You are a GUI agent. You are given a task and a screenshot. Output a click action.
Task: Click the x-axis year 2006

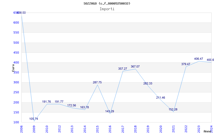[x=22, y=129]
